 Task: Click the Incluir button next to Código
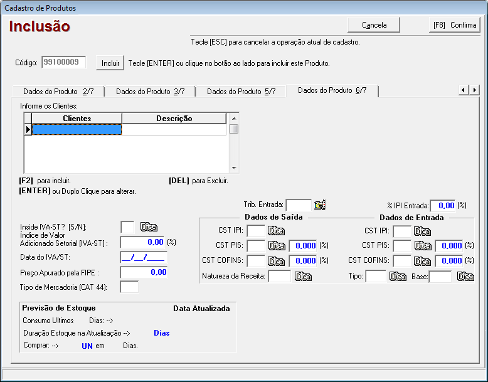(110, 63)
